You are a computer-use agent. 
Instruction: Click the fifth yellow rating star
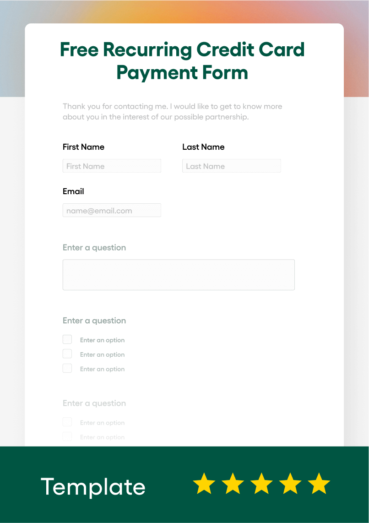[x=319, y=483]
